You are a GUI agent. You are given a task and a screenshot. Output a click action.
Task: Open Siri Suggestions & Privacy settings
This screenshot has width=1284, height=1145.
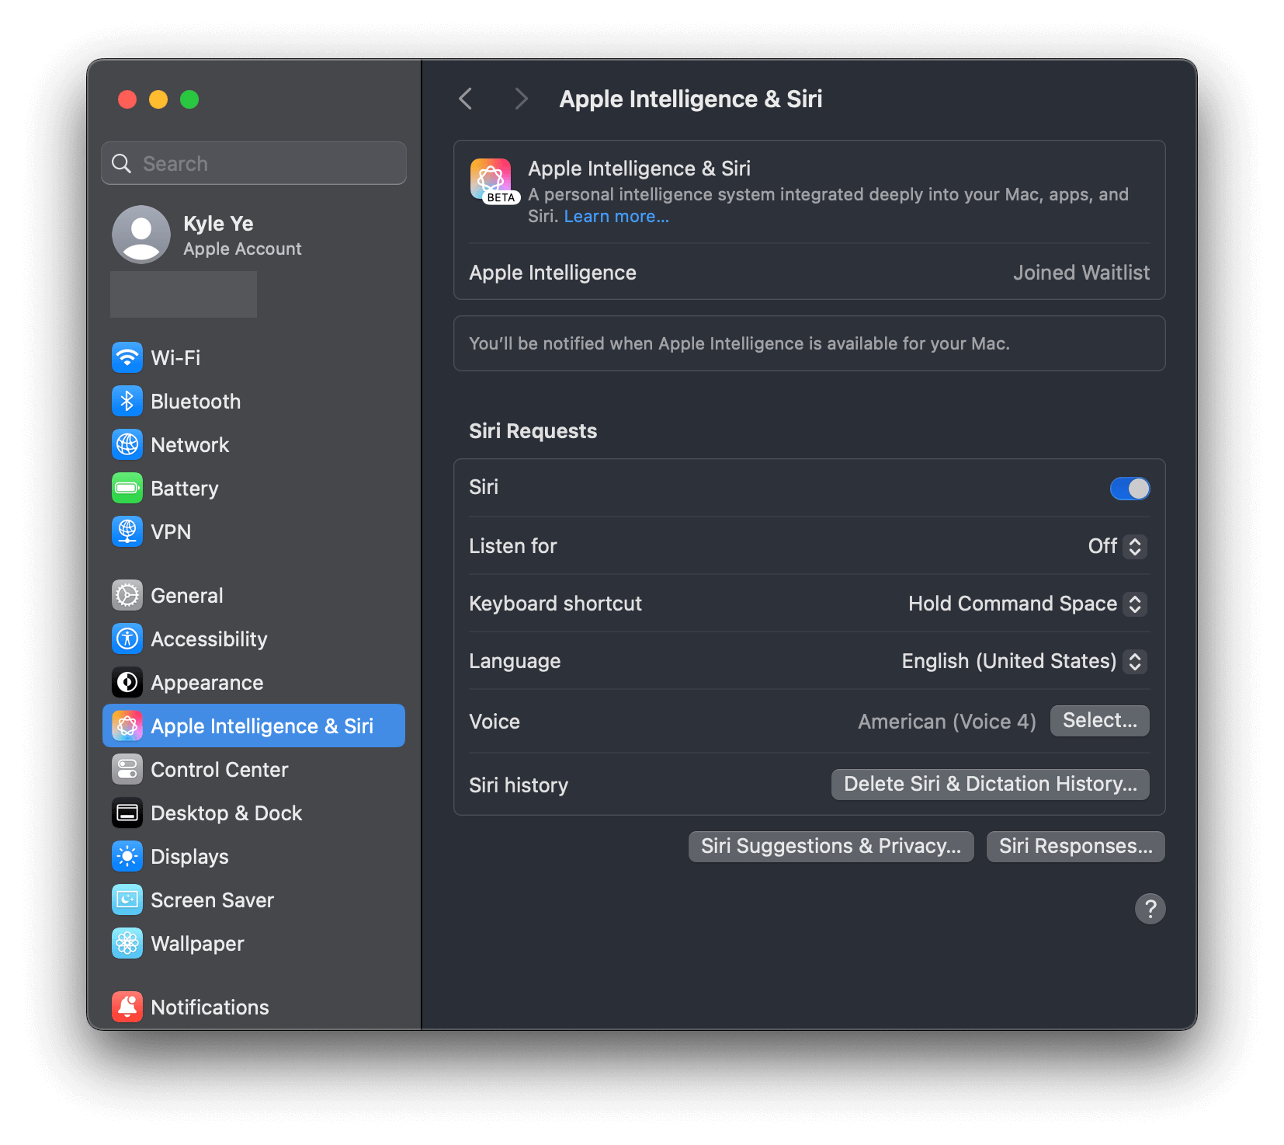831,846
